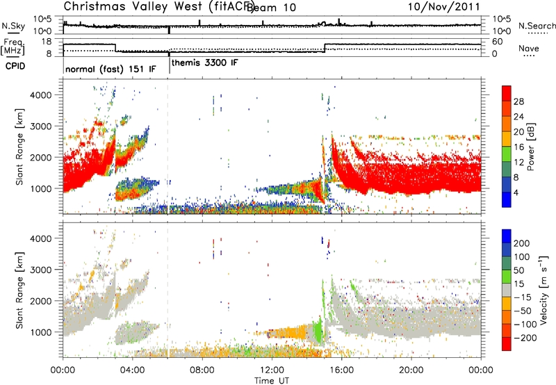The width and height of the screenshot is (556, 385).
Task: Click the '16' tick on power colorbar
Action: (518, 147)
